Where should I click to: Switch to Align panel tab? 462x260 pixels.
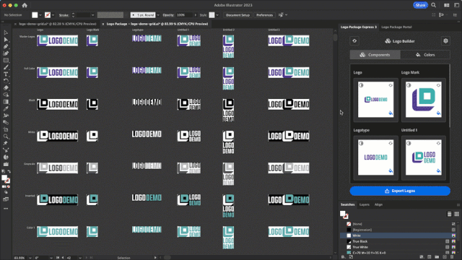pyautogui.click(x=378, y=204)
